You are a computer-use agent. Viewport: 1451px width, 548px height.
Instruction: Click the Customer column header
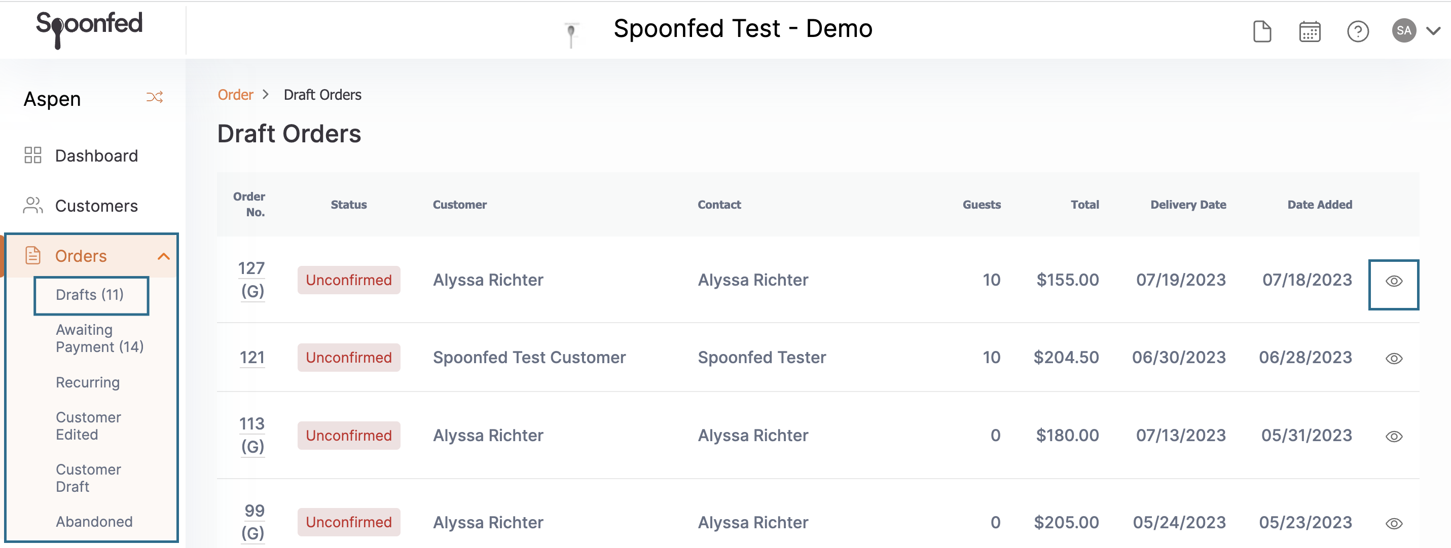click(460, 205)
